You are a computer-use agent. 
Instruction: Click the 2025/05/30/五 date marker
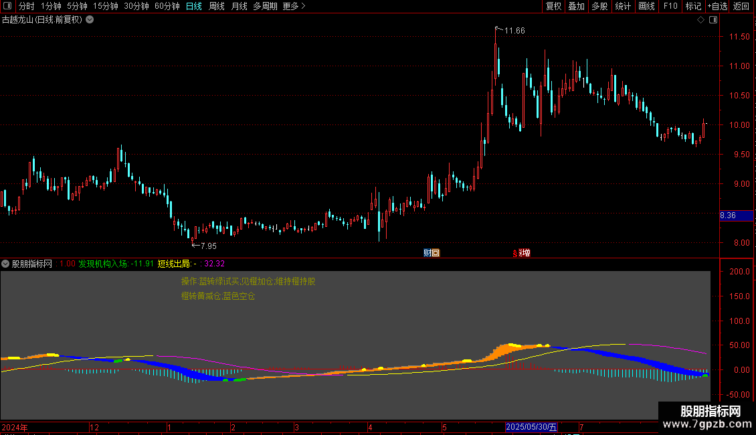click(x=531, y=427)
